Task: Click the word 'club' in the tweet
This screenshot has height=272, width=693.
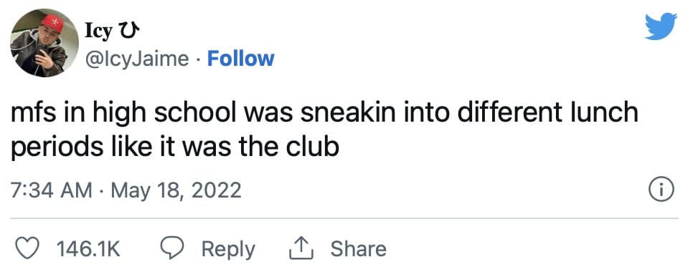Action: pos(313,145)
